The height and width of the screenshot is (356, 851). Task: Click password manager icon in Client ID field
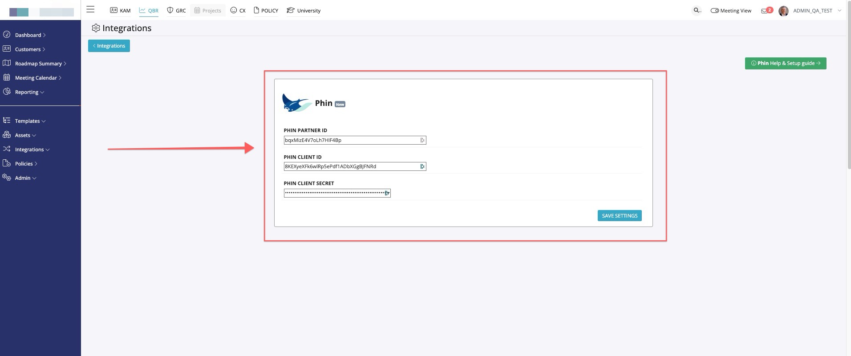[422, 166]
